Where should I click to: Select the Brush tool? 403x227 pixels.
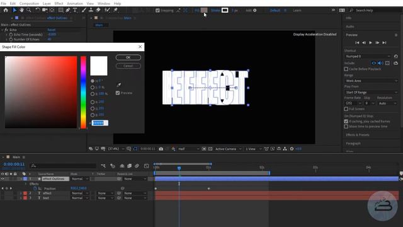[x=84, y=10]
